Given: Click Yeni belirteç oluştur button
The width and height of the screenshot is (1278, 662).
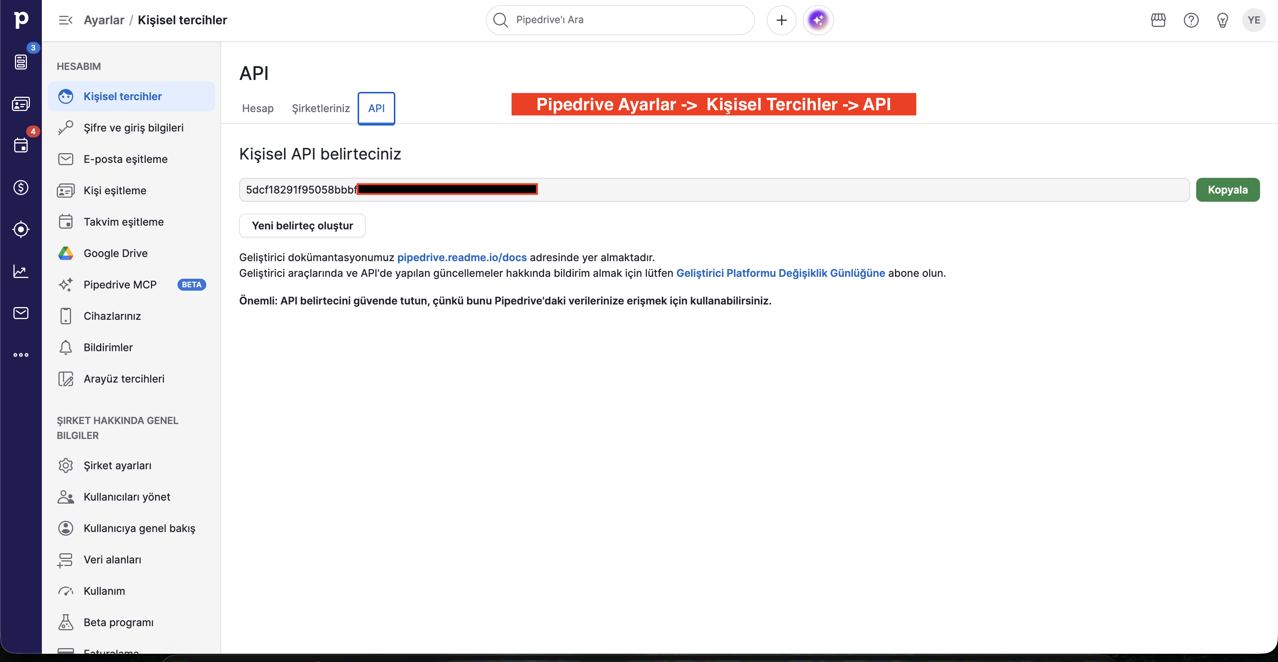Looking at the screenshot, I should 302,226.
